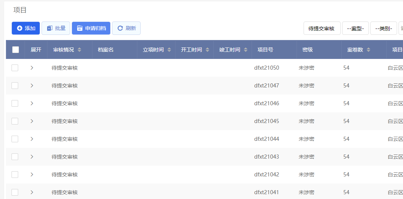The width and height of the screenshot is (403, 199).
Task: Open the --案型-- dropdown filter
Action: (355, 28)
